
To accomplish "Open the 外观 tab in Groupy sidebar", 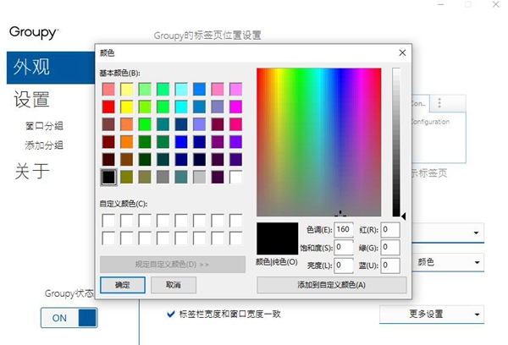I will pos(51,68).
